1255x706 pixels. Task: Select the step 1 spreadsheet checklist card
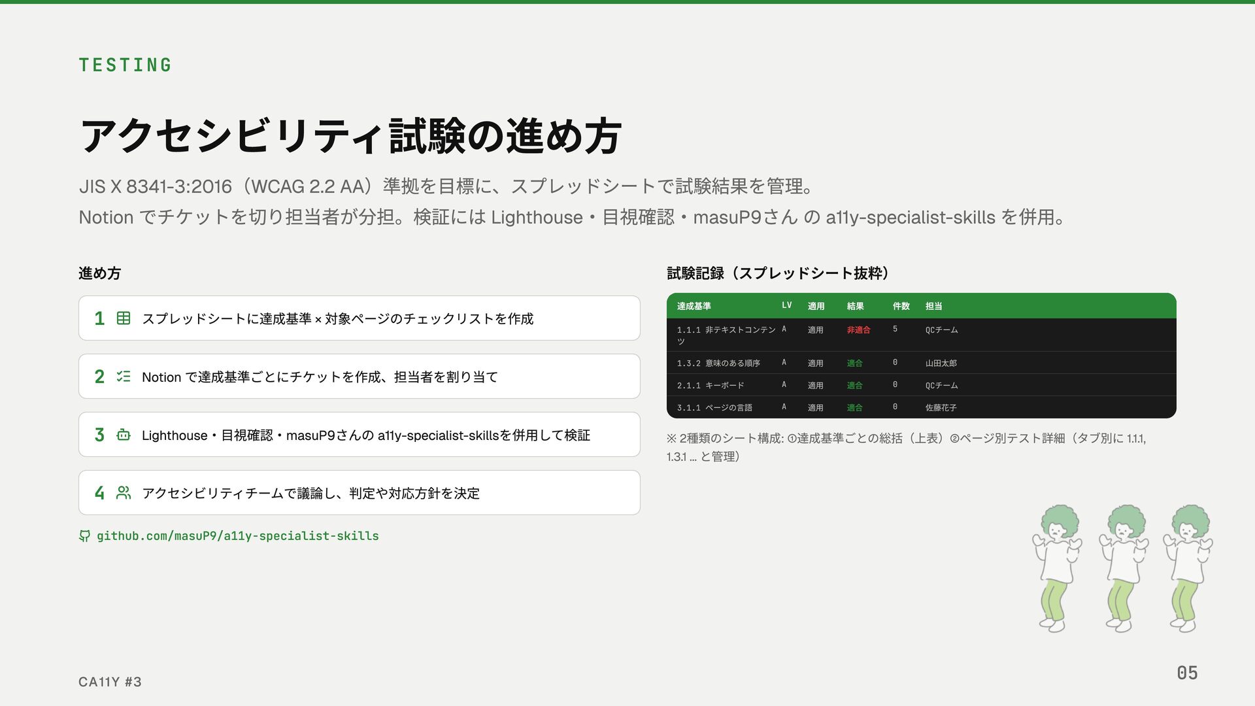[x=359, y=318]
